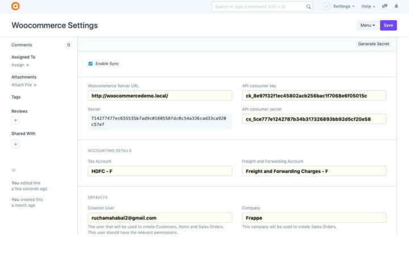
Task: Add a review with plus button
Action: pos(15,121)
